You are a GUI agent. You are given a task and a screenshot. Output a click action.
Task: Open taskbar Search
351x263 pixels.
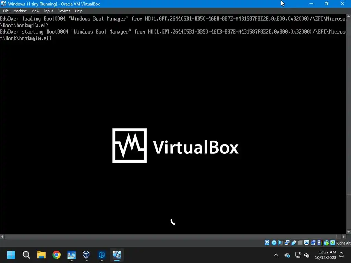coord(26,255)
